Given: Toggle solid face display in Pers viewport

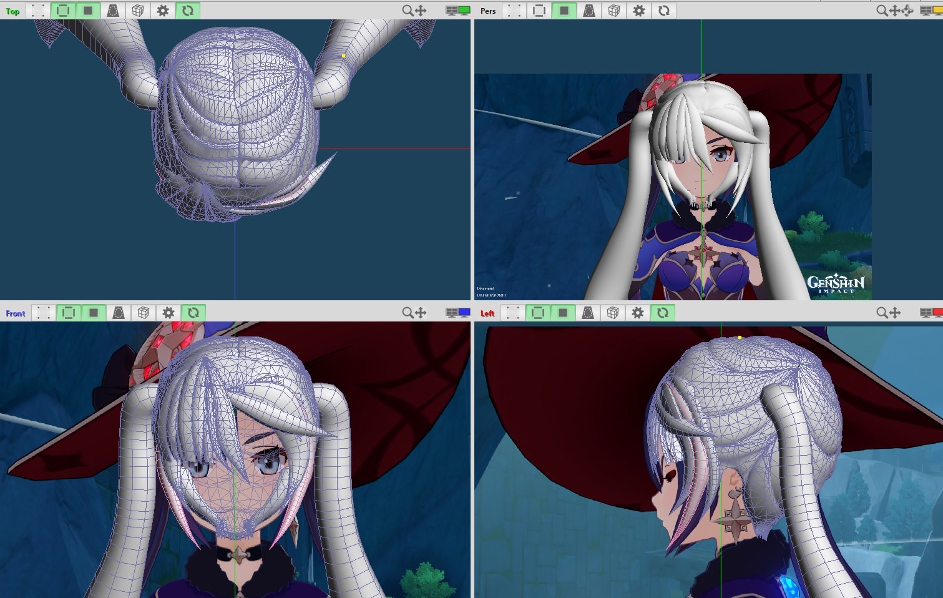Looking at the screenshot, I should 564,11.
